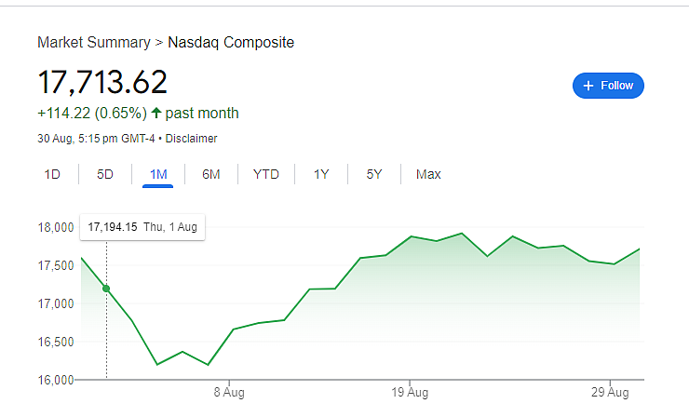Click the 17,194.15 tooltip label
The width and height of the screenshot is (689, 417).
coord(113,226)
